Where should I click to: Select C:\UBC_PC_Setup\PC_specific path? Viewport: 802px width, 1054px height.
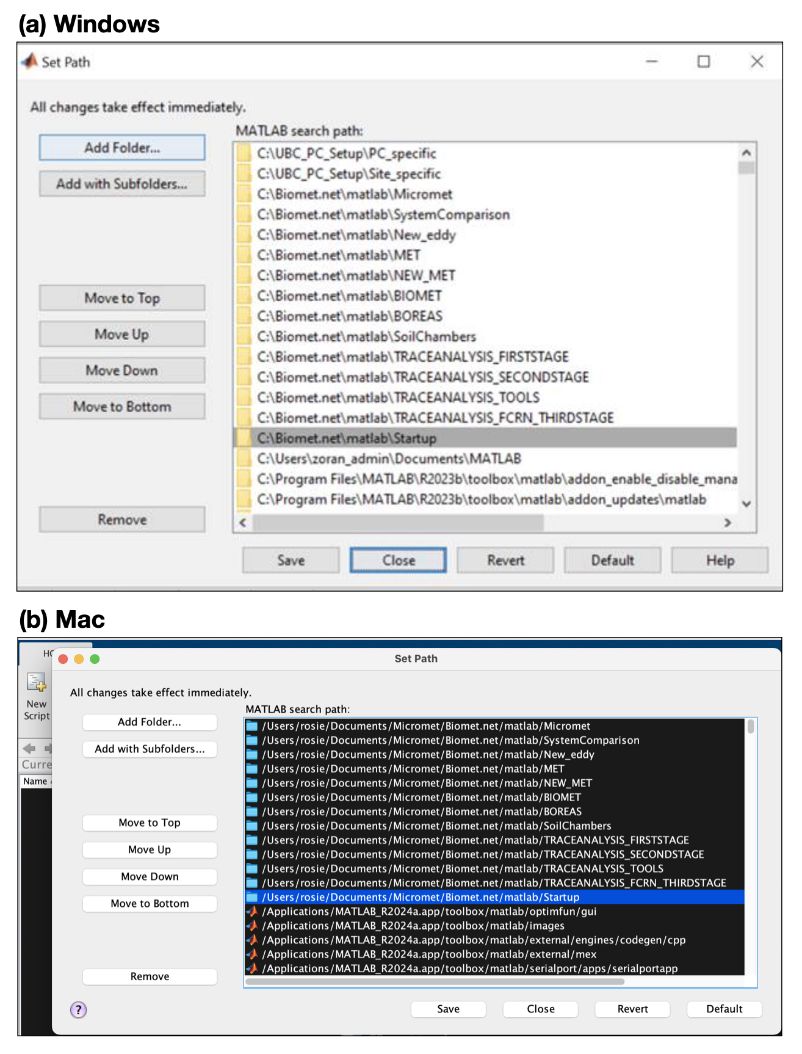pyautogui.click(x=486, y=153)
